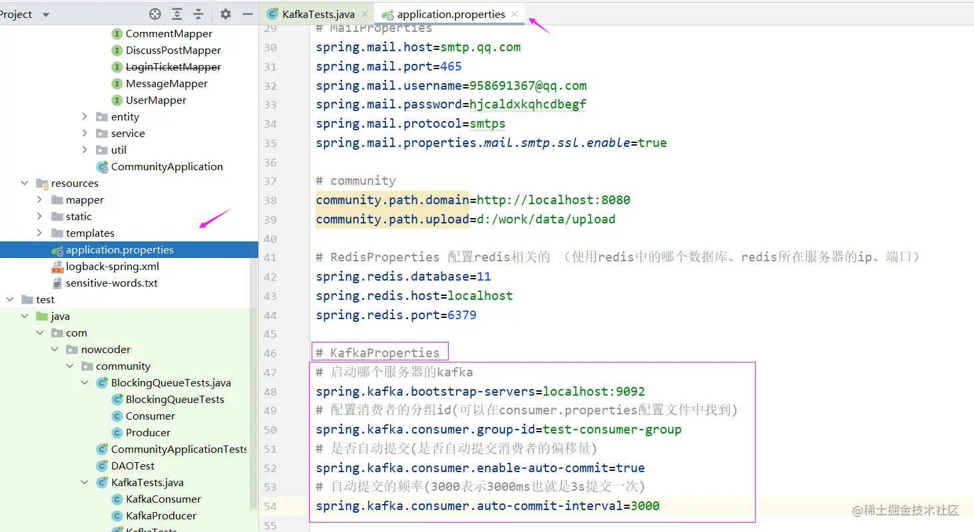Collapse the test java folder
Screen dimensions: 974x532
pyautogui.click(x=25, y=316)
